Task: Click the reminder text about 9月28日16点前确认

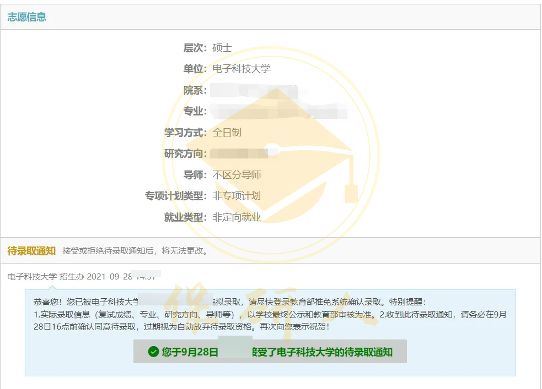Action: click(270, 320)
